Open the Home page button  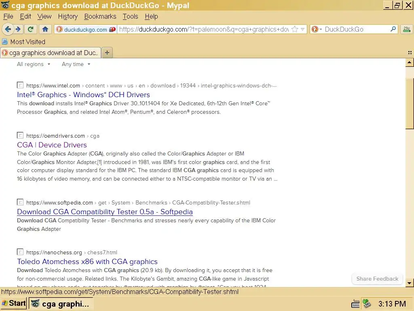[x=45, y=29]
